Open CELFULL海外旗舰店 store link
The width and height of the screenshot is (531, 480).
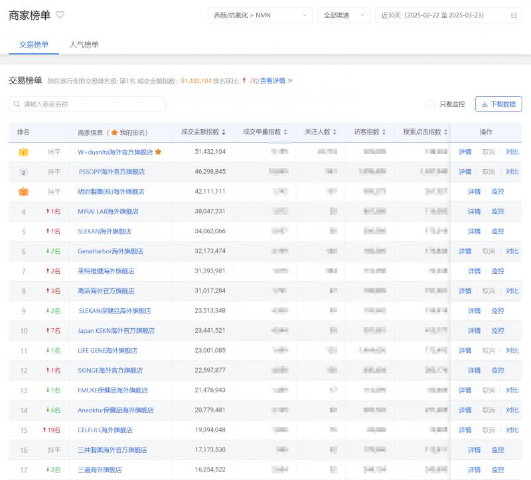pos(105,430)
